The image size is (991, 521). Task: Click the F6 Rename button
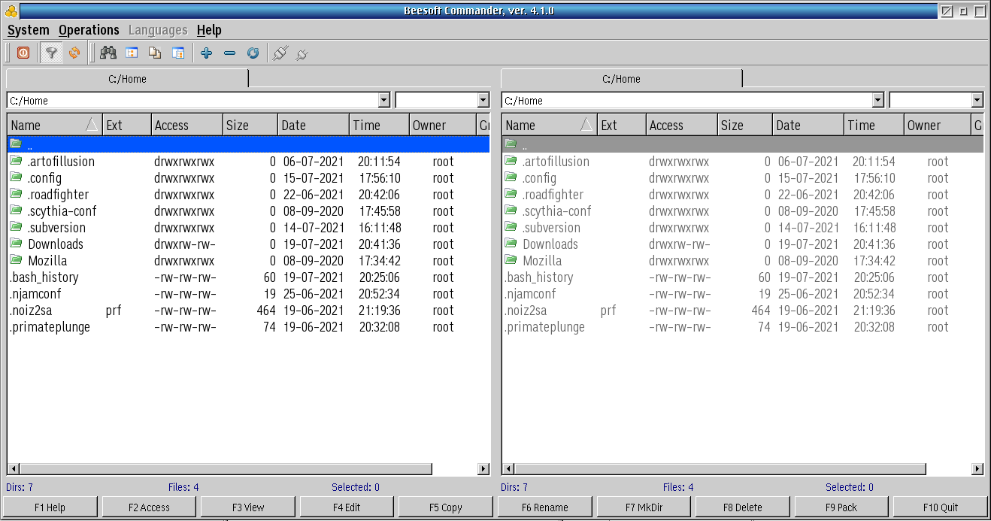pos(544,507)
